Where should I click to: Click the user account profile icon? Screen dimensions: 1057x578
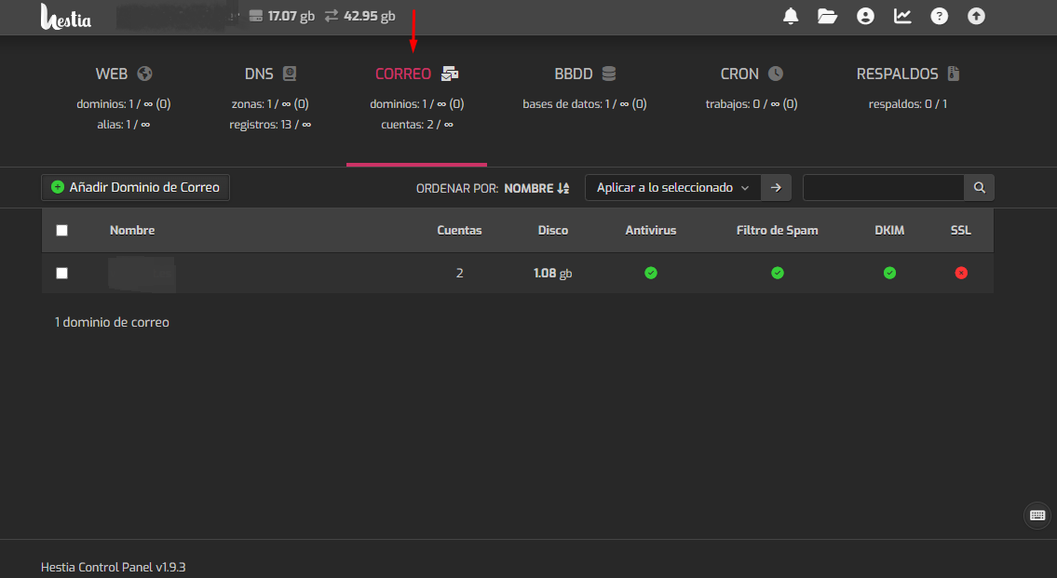(x=865, y=16)
